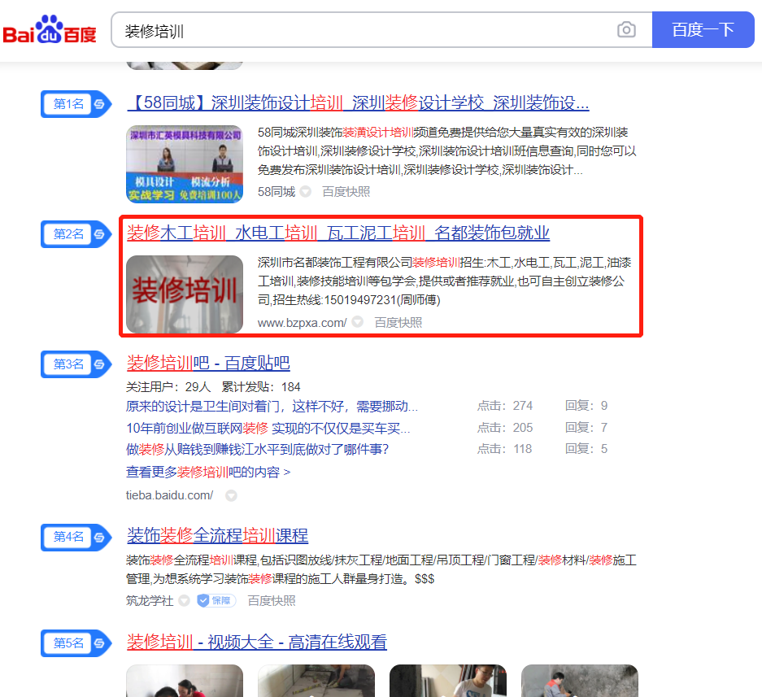Open the 58同城 深圳装饰设计培训 result title
This screenshot has height=697, width=762.
coord(358,103)
